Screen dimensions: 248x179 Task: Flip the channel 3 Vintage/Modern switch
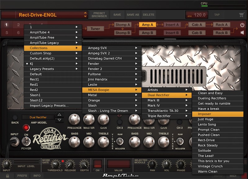click(120, 141)
